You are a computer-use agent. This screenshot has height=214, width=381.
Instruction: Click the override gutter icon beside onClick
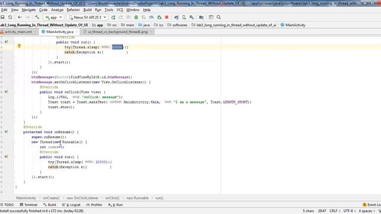click(x=7, y=92)
